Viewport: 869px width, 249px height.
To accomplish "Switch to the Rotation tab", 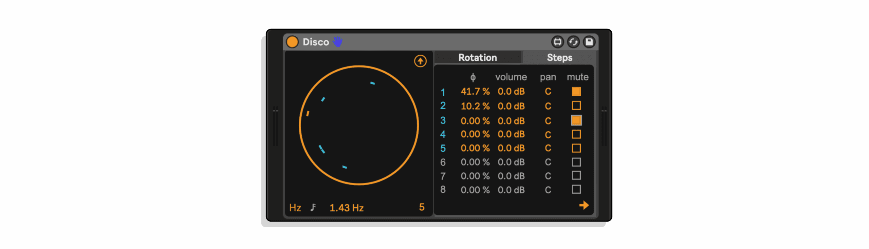I will pyautogui.click(x=477, y=57).
